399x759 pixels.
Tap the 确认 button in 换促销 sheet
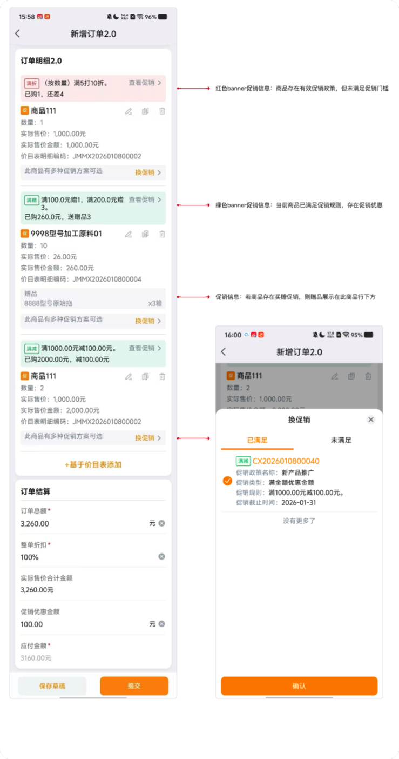tap(299, 686)
